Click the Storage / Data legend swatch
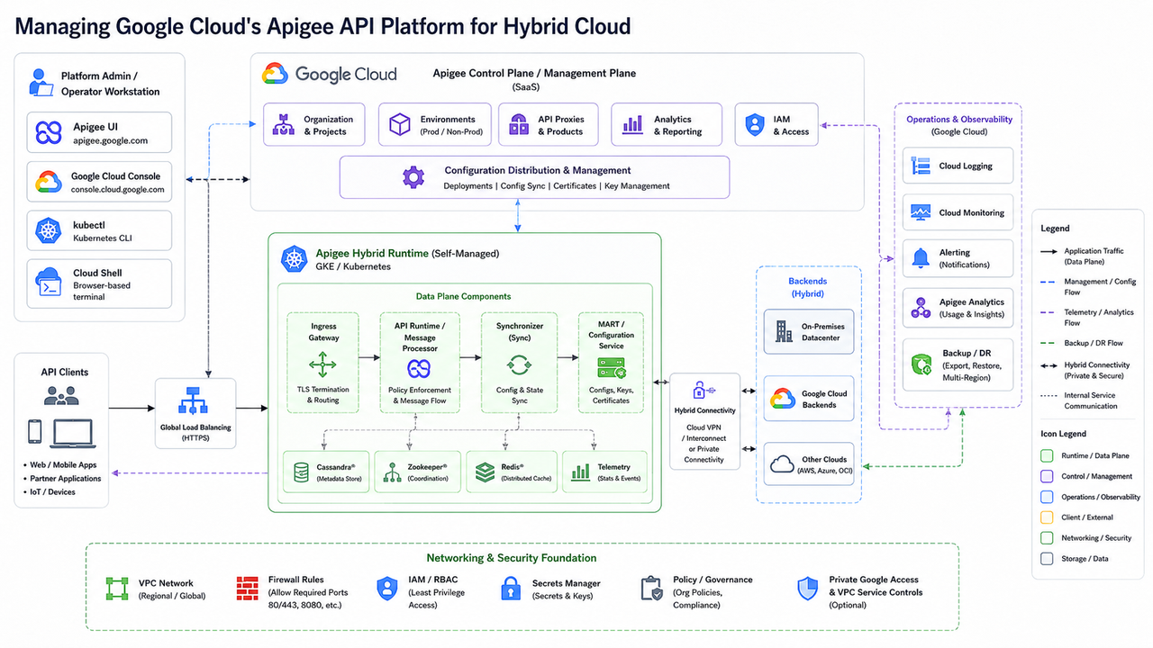1153x648 pixels. (x=1047, y=558)
